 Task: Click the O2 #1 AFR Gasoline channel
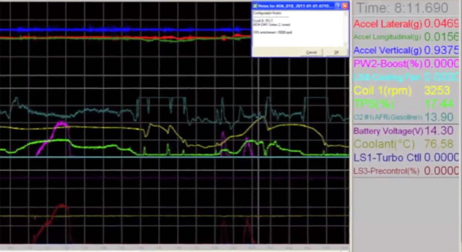(388, 117)
